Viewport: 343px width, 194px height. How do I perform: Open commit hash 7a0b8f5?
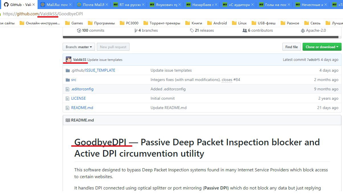click(313, 60)
